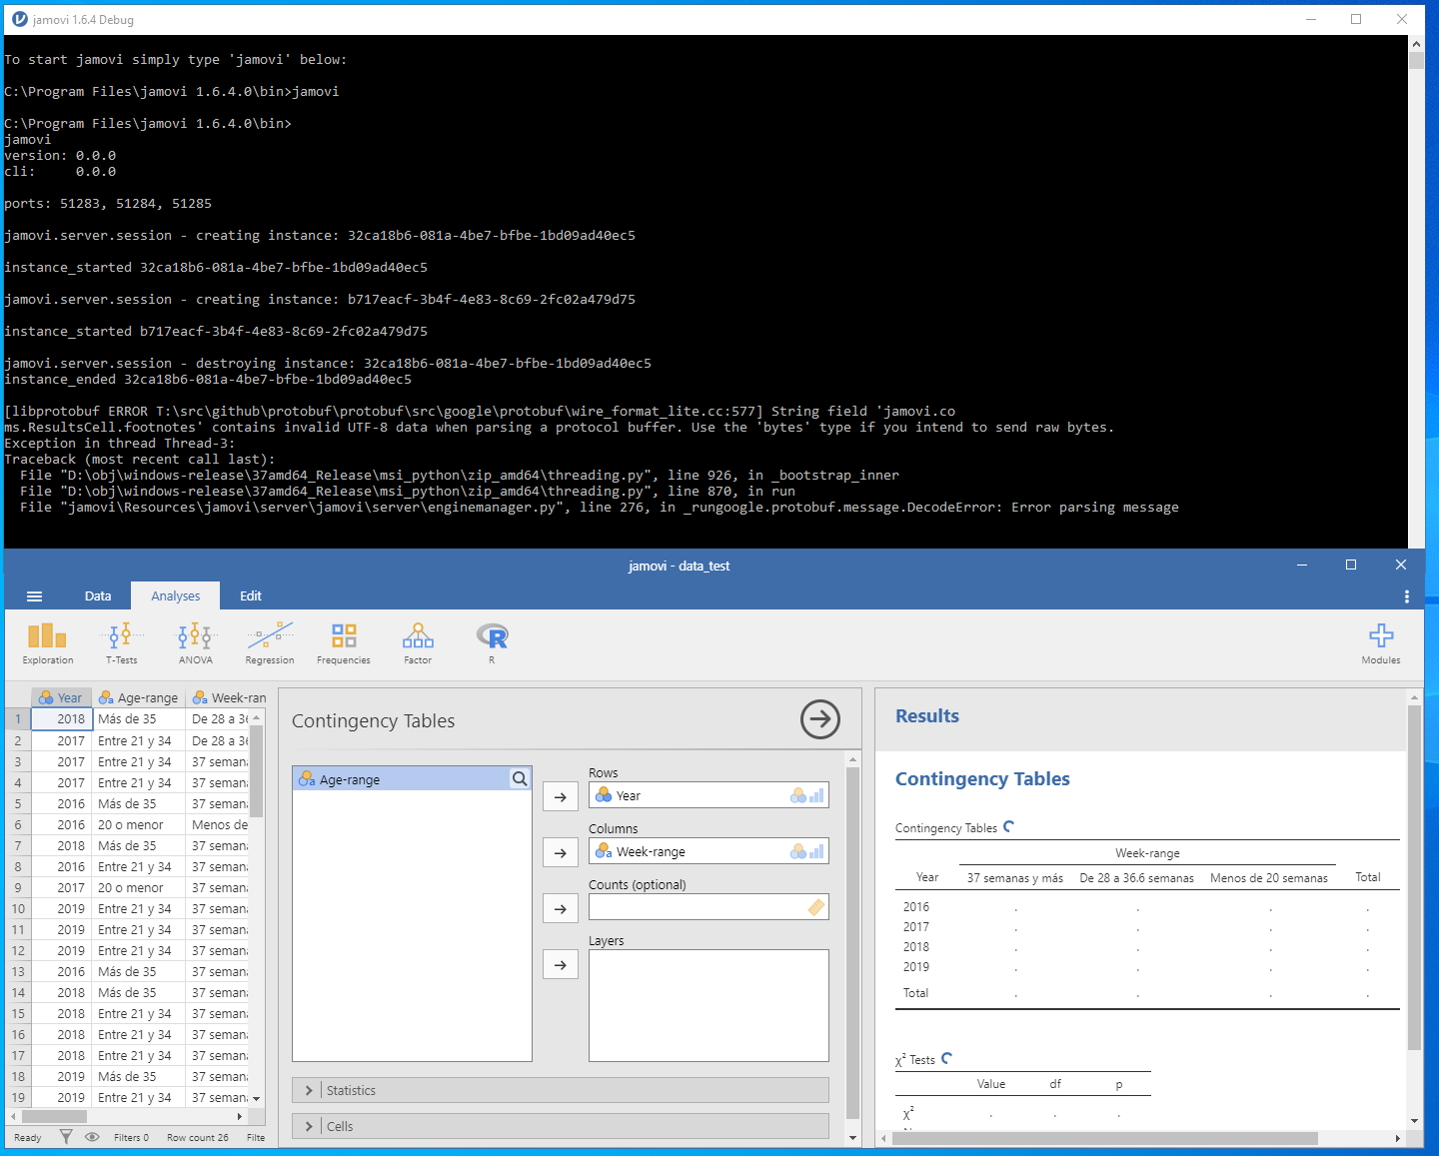Expand the Cells options section
Image resolution: width=1439 pixels, height=1156 pixels.
coord(561,1126)
